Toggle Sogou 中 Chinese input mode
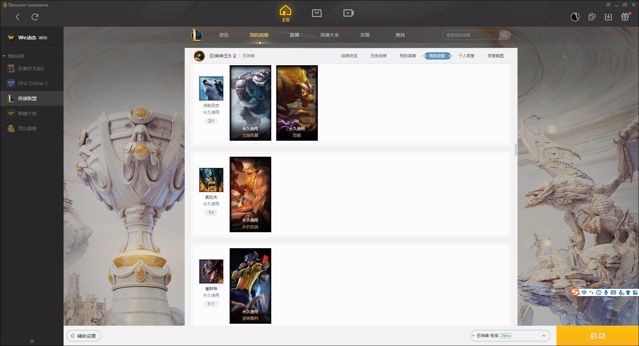The height and width of the screenshot is (346, 639). coord(584,292)
